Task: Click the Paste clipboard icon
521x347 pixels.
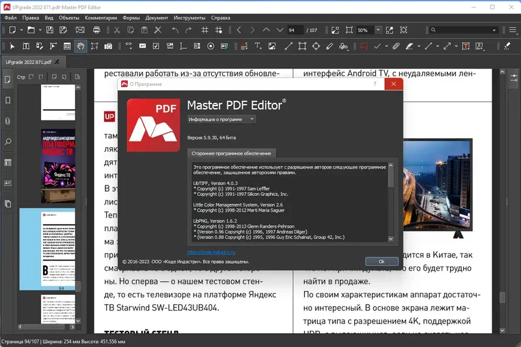Action: pos(144,30)
